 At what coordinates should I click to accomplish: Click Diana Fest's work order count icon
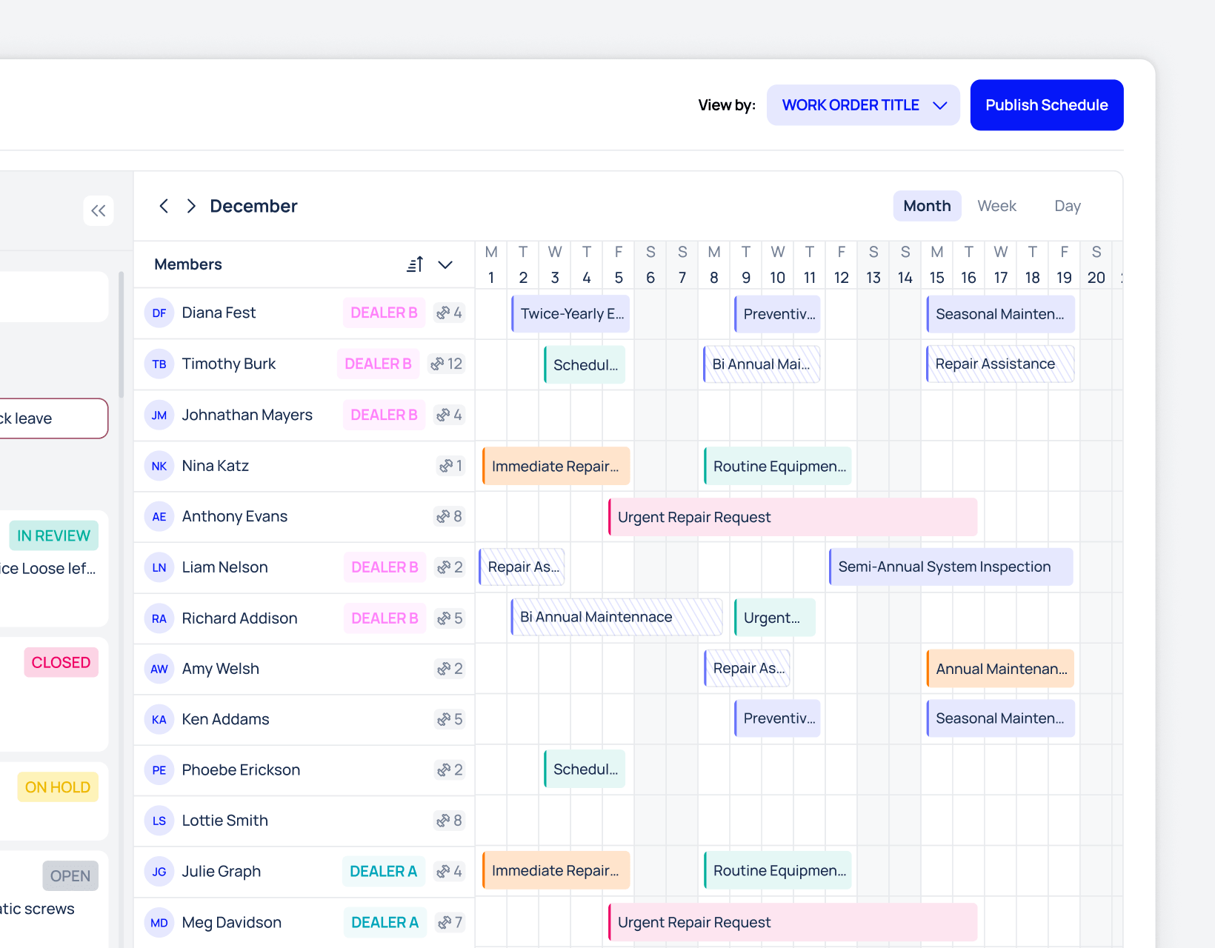(449, 313)
